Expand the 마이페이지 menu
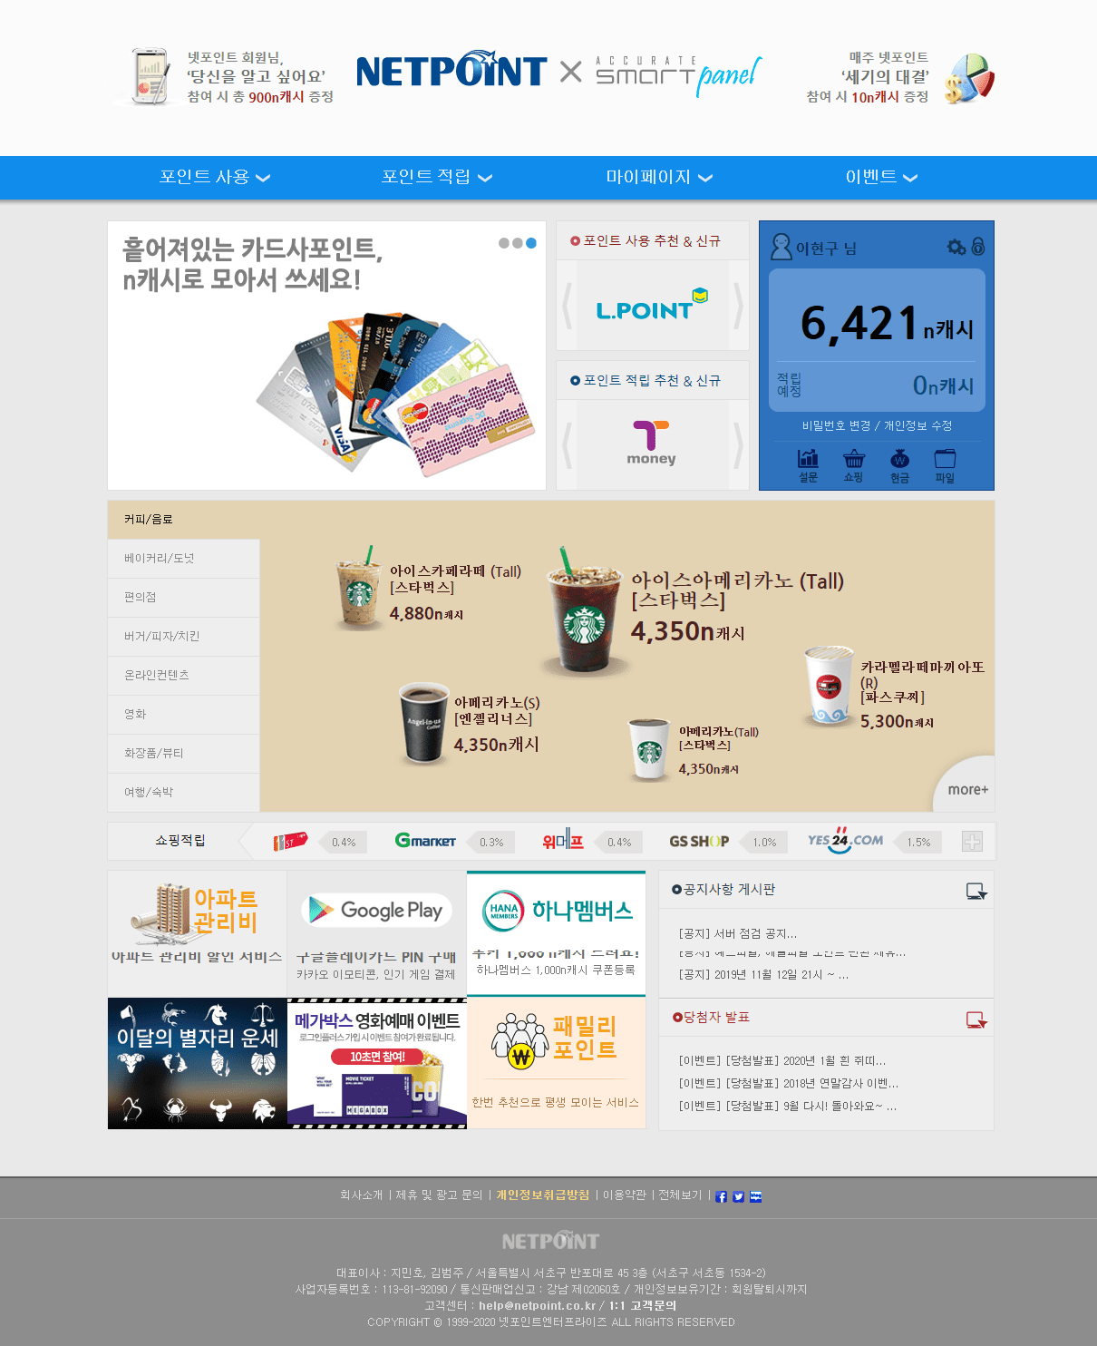1097x1346 pixels. (x=659, y=177)
